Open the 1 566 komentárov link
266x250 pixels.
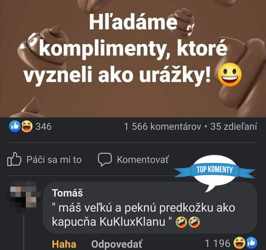click(162, 127)
